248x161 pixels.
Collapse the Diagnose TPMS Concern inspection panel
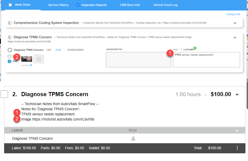pos(235,37)
